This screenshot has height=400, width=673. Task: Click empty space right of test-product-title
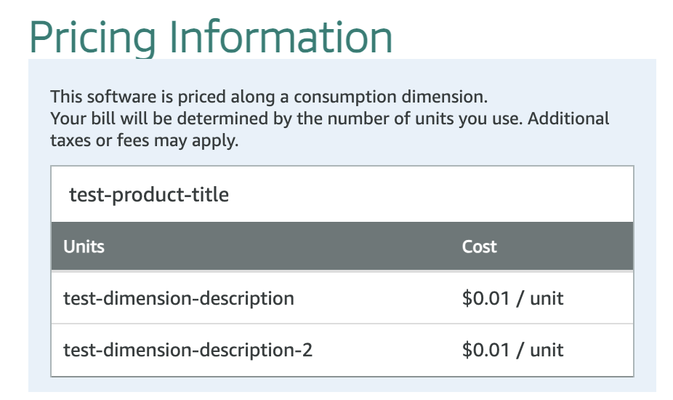tap(430, 194)
